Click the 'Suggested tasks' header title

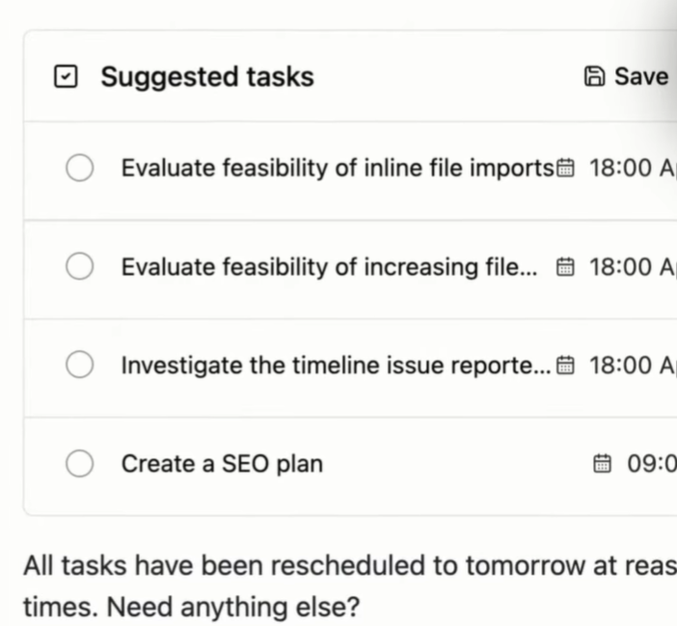coord(207,77)
